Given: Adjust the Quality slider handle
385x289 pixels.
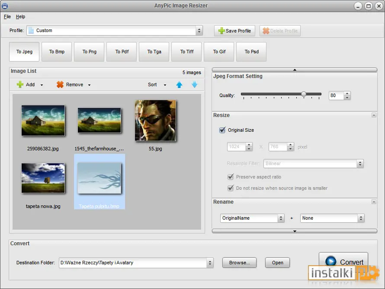Looking at the screenshot, I should point(304,94).
